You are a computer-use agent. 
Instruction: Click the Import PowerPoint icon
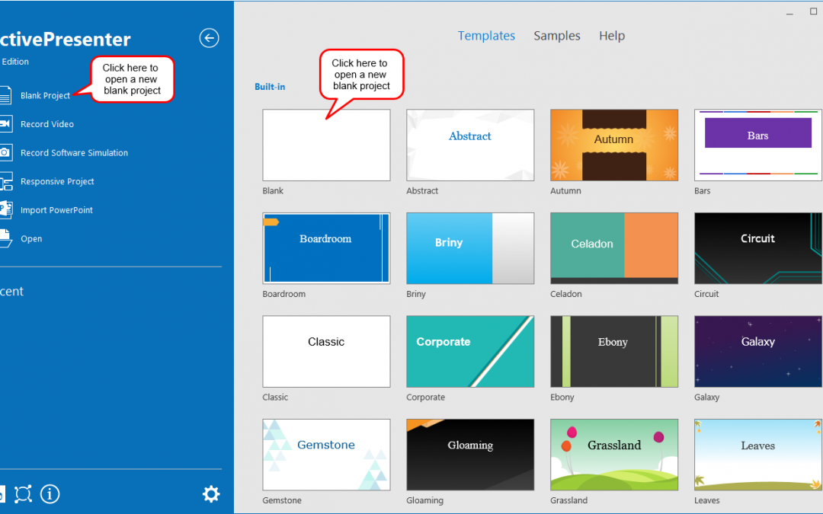pos(5,210)
